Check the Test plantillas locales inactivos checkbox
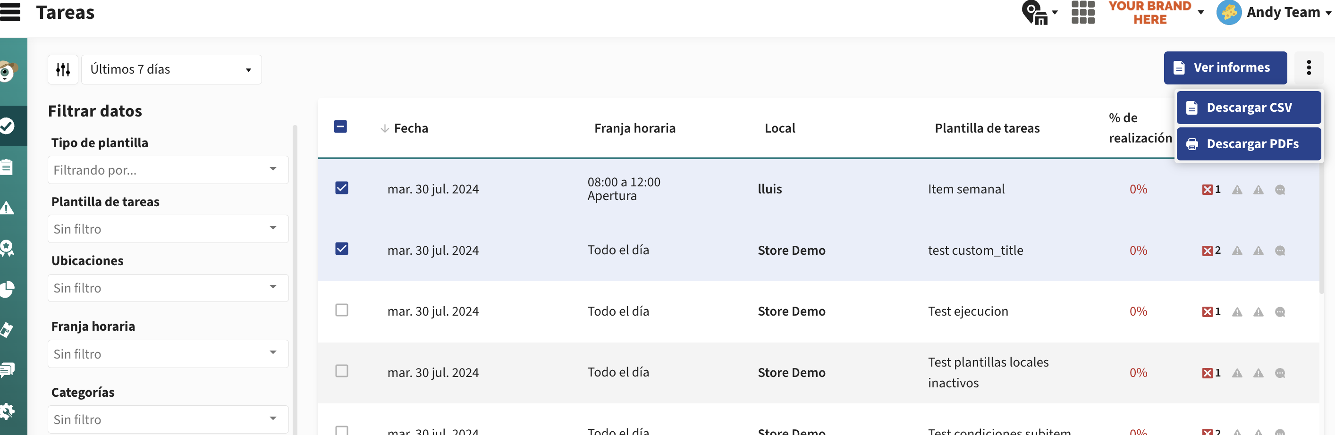The width and height of the screenshot is (1335, 435). 341,371
